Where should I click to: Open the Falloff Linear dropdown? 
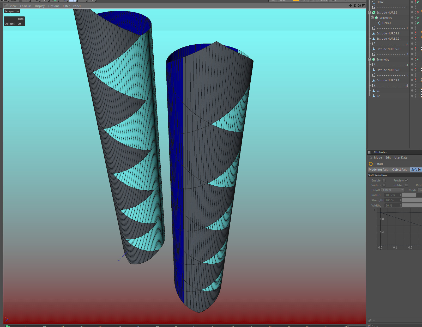pos(393,190)
